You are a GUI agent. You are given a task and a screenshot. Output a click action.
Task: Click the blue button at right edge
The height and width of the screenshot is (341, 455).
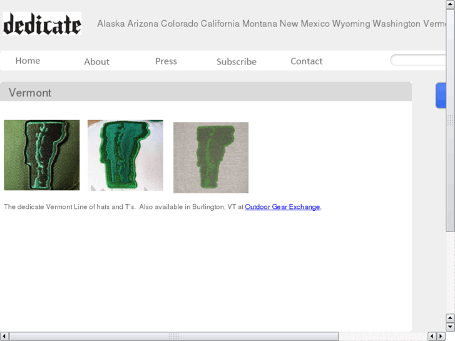pos(441,96)
